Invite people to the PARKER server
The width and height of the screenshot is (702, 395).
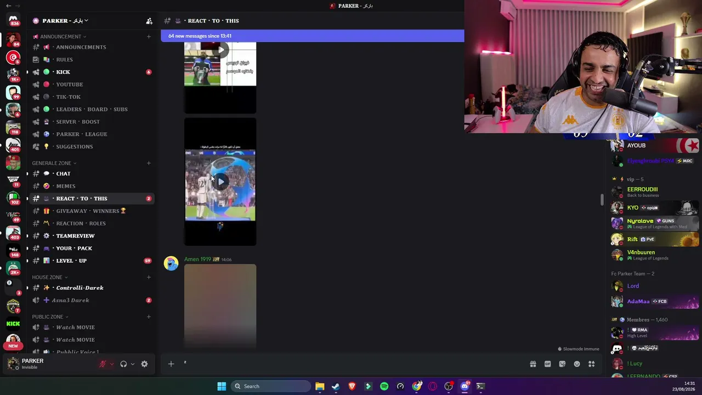149,21
